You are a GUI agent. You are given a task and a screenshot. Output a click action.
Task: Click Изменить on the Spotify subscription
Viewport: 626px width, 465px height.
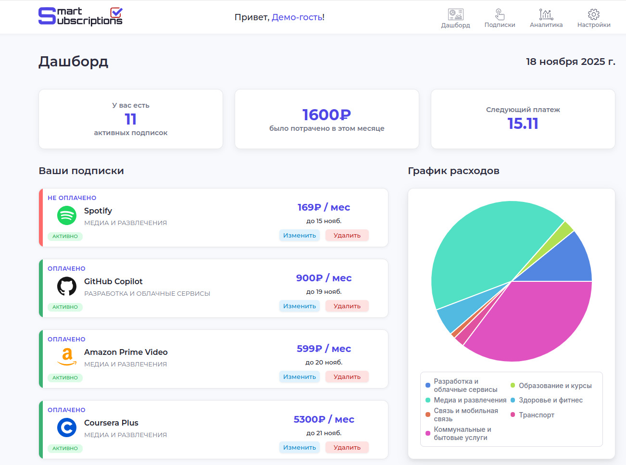pyautogui.click(x=299, y=235)
